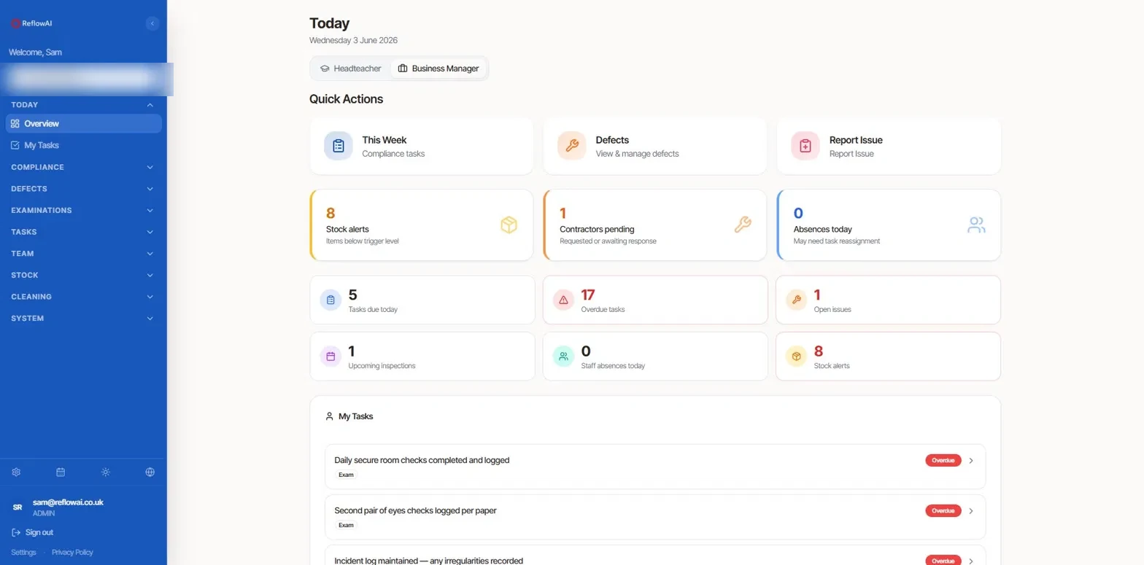Click the Sign out arrow icon

(x=16, y=532)
